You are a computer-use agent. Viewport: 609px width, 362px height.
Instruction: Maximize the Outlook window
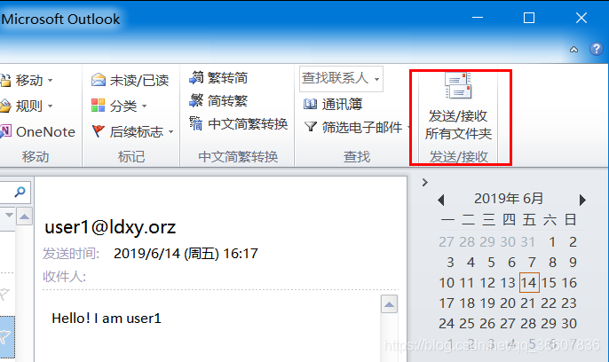pos(529,18)
